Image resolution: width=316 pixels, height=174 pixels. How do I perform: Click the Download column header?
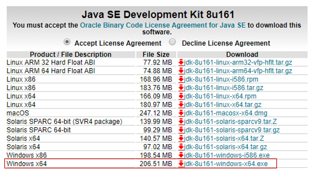(242, 55)
